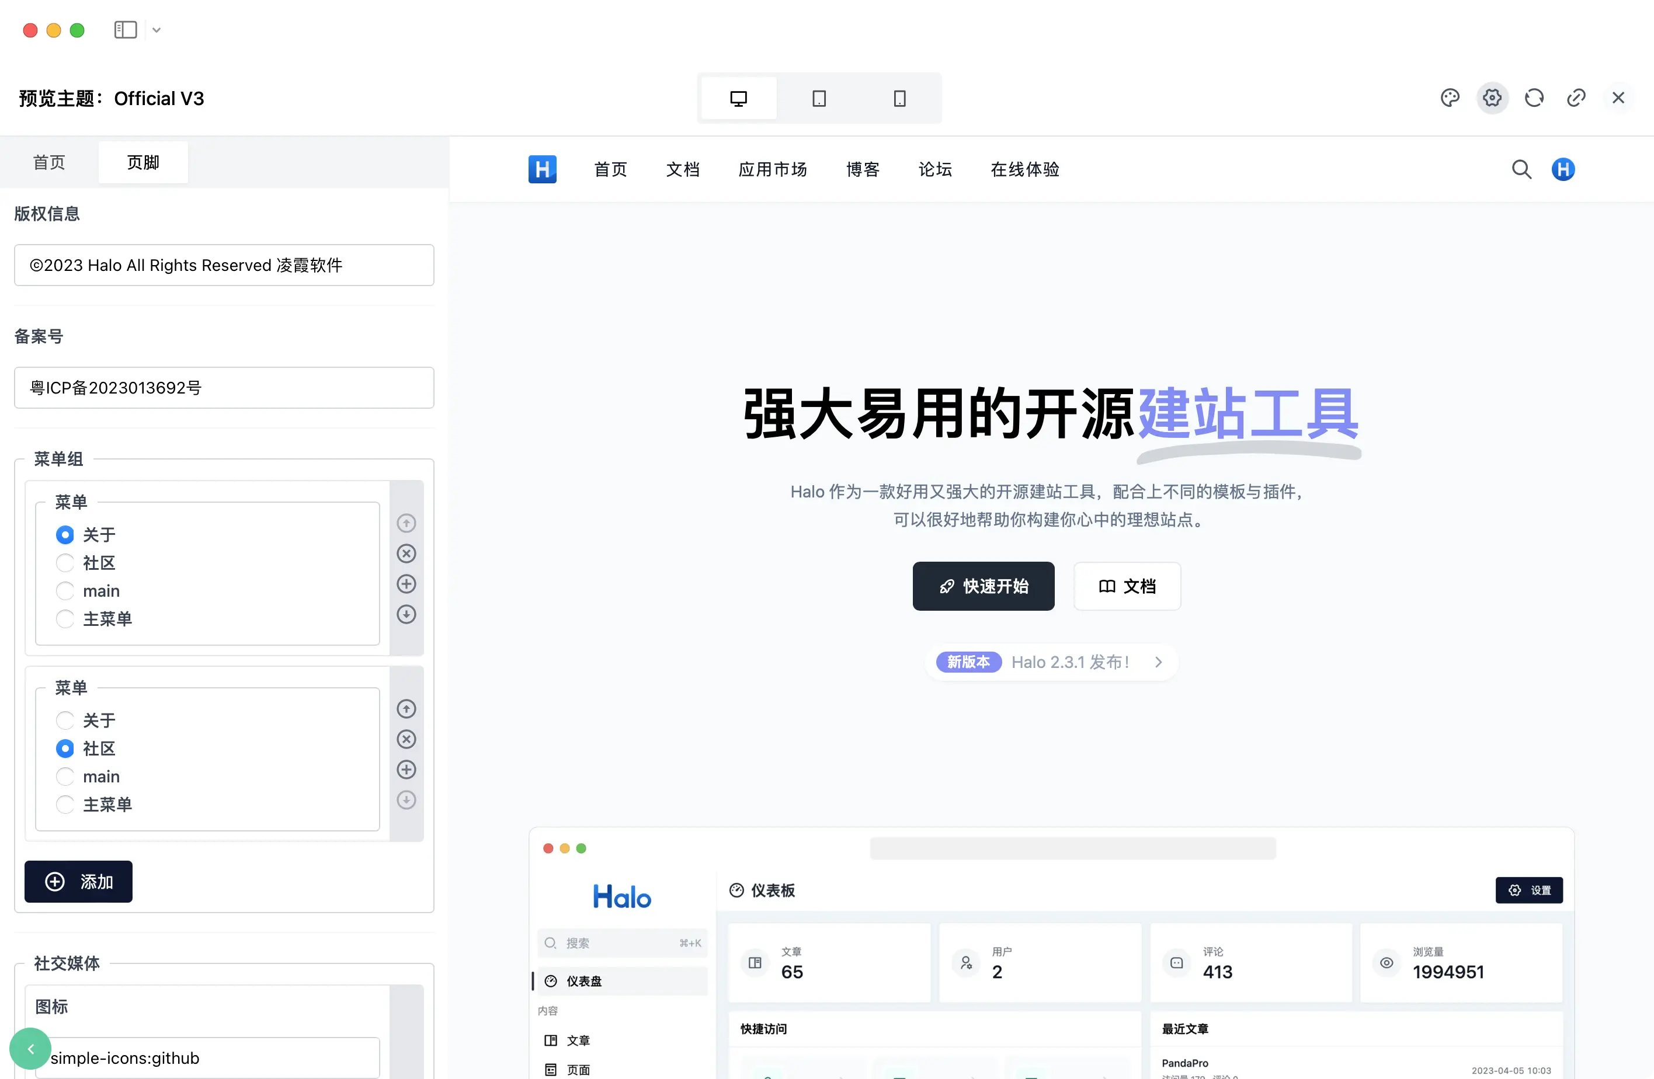The height and width of the screenshot is (1079, 1654).
Task: Switch to tablet preview mode
Action: (x=819, y=98)
